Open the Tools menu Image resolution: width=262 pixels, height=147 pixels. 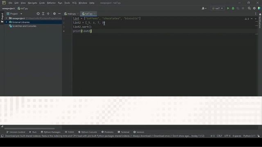pos(67,3)
